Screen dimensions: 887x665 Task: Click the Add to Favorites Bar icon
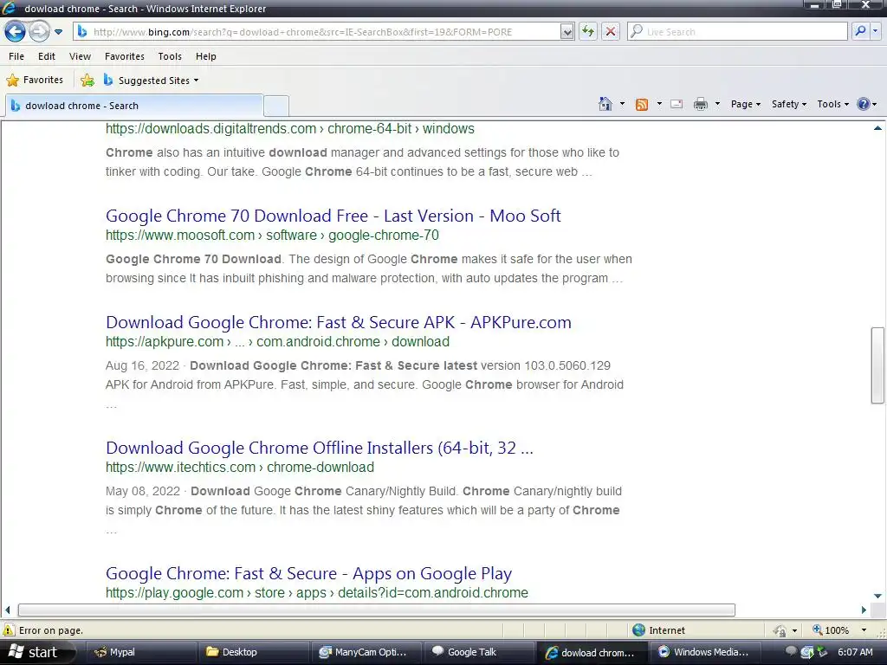pyautogui.click(x=87, y=81)
